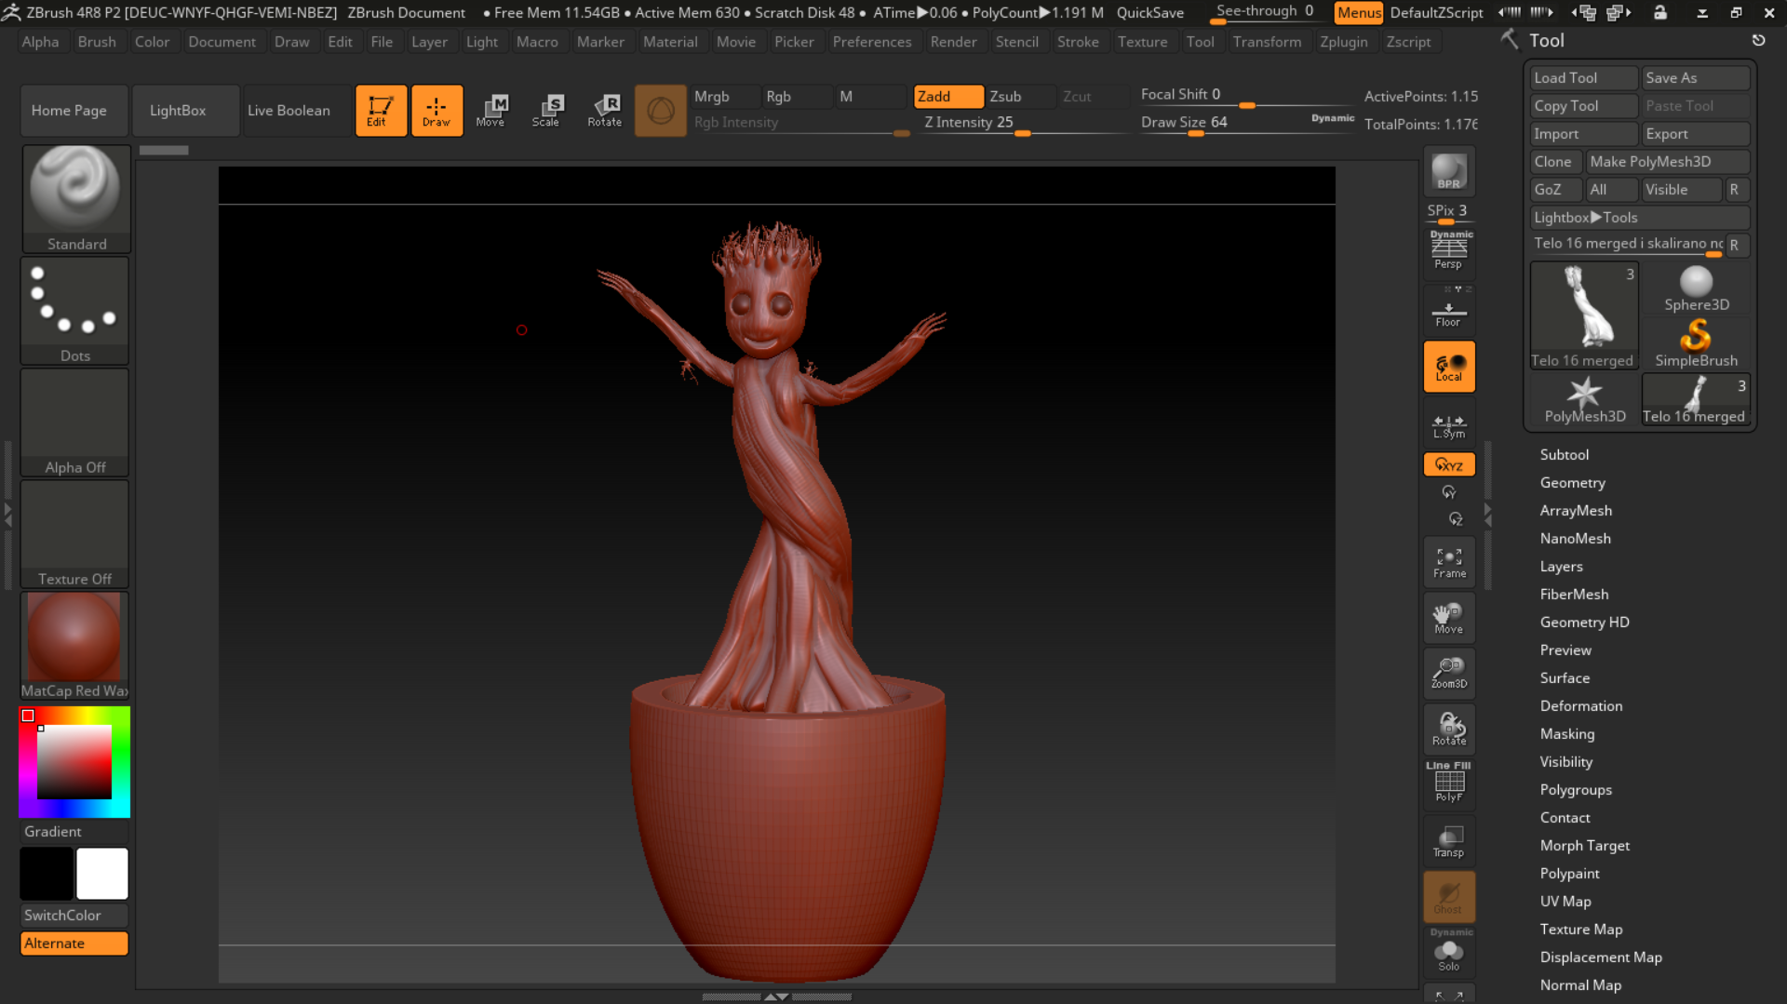Toggle XYZ rotation mode
The width and height of the screenshot is (1787, 1004).
[1448, 464]
